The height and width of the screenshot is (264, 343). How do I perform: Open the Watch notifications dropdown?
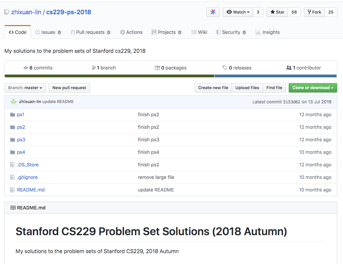coord(238,12)
